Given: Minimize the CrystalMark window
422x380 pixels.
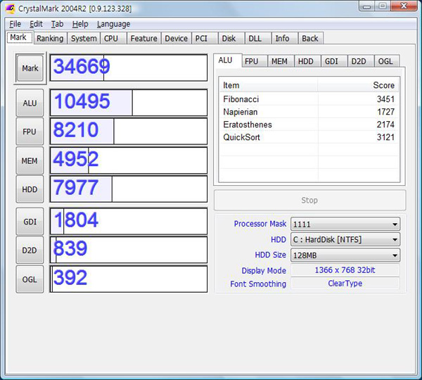Looking at the screenshot, I should [x=367, y=6].
